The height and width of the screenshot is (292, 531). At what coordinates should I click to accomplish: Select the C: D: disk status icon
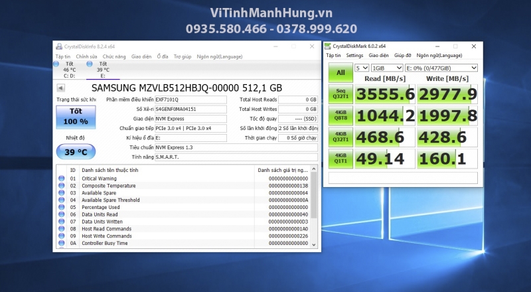click(56, 64)
